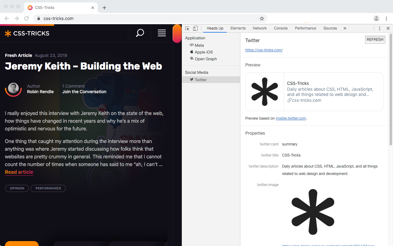Screen dimensions: 393x246
Task: Click the Application section heading
Action: (x=195, y=38)
